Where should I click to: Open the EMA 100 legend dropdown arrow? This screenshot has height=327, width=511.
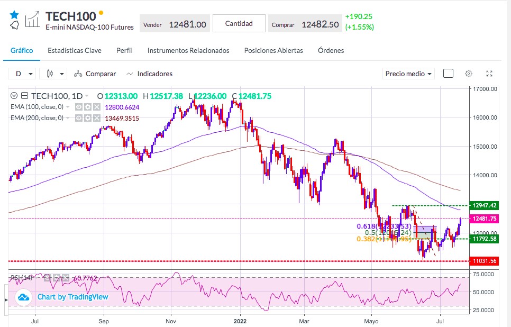[68, 107]
